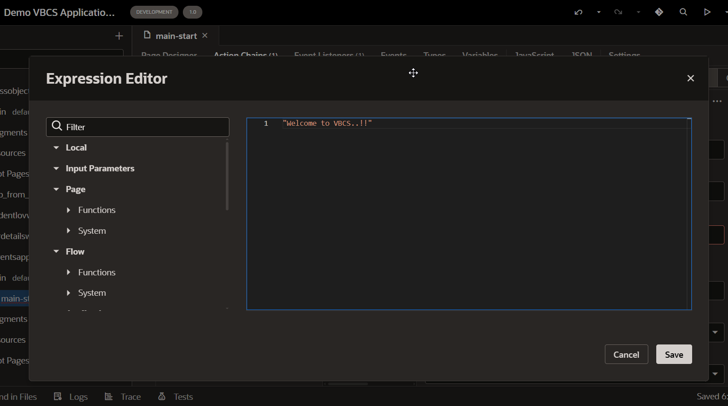The height and width of the screenshot is (406, 728).
Task: Click the redo arrow in header
Action: (618, 12)
